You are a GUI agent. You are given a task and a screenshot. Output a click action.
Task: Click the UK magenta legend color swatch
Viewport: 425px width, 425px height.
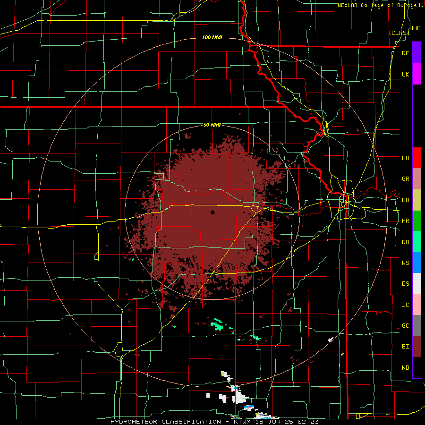point(417,74)
